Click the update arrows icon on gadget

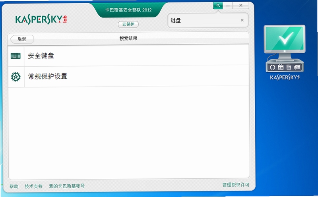coord(272,67)
